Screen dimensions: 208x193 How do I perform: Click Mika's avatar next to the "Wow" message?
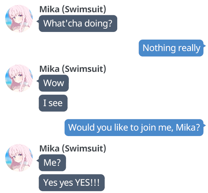19,78
